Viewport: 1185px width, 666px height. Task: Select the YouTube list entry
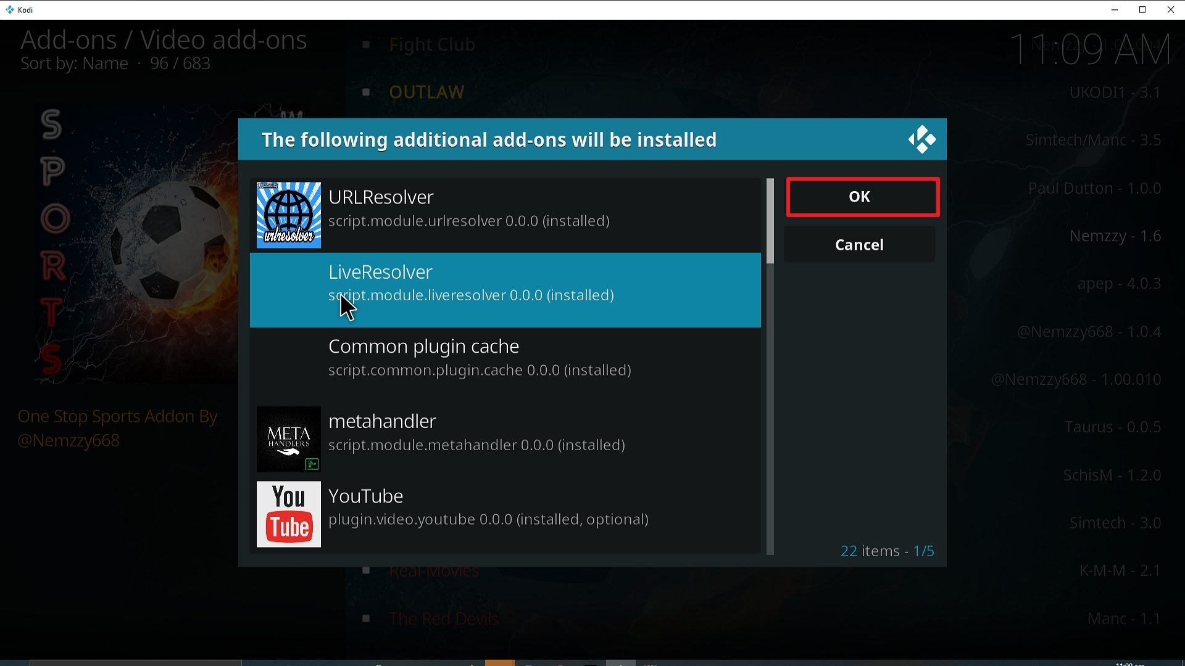point(505,514)
